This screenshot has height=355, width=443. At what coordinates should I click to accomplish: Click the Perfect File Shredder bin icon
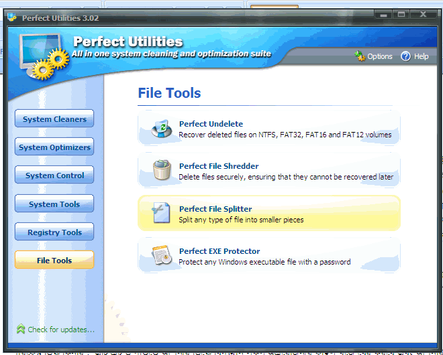click(162, 169)
